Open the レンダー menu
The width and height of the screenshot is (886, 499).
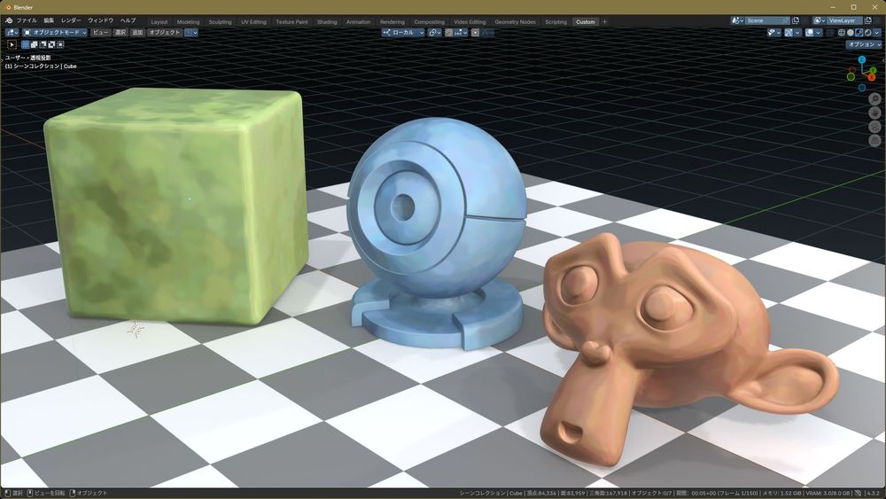point(71,21)
